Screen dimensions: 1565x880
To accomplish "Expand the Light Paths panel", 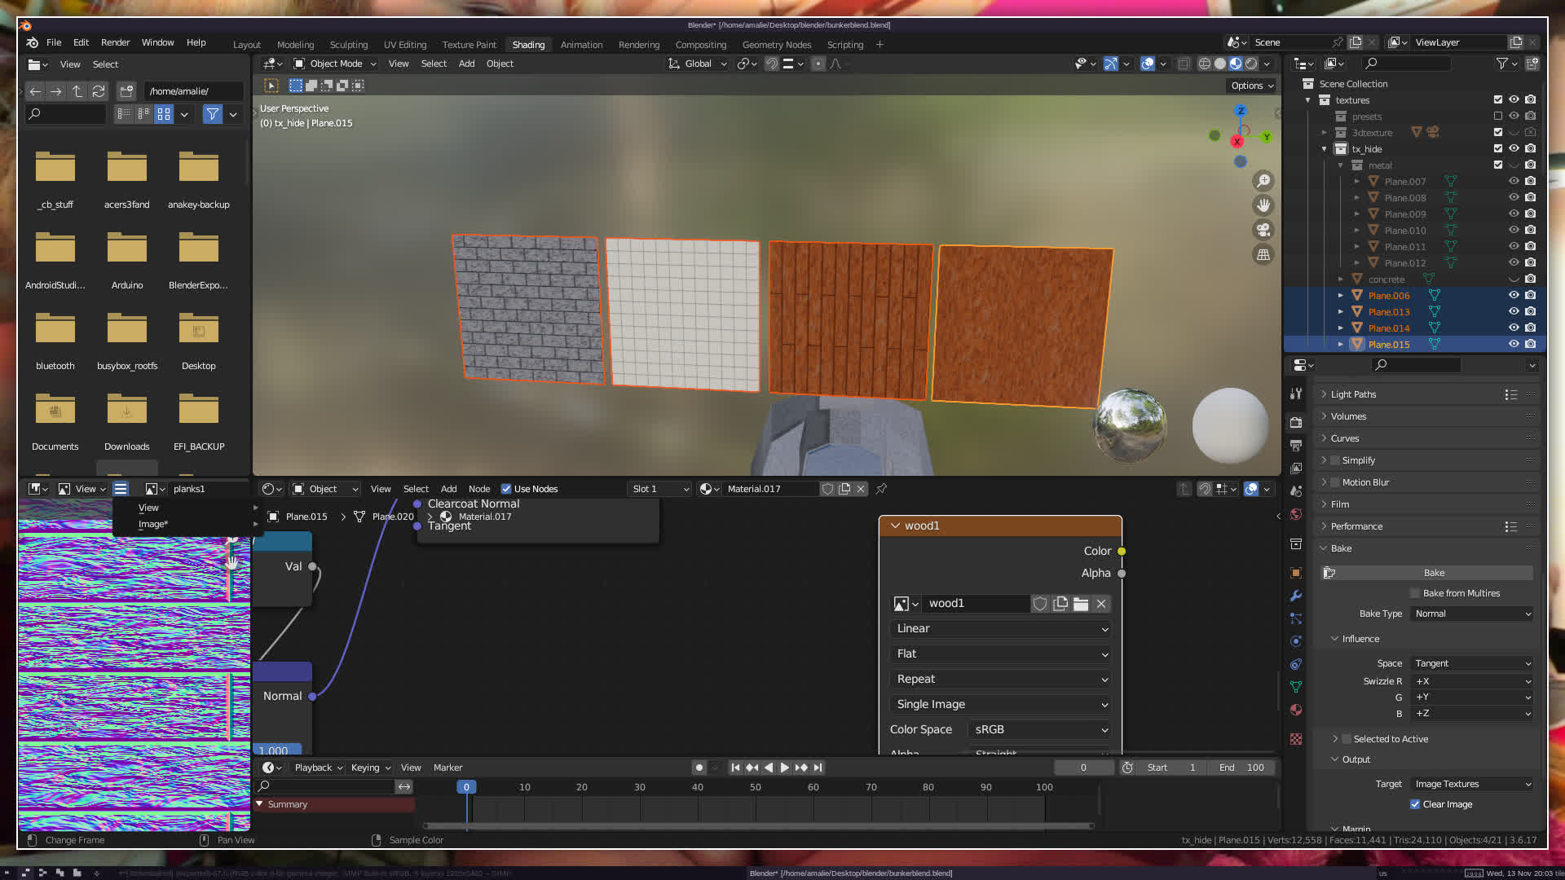I will pos(1353,394).
